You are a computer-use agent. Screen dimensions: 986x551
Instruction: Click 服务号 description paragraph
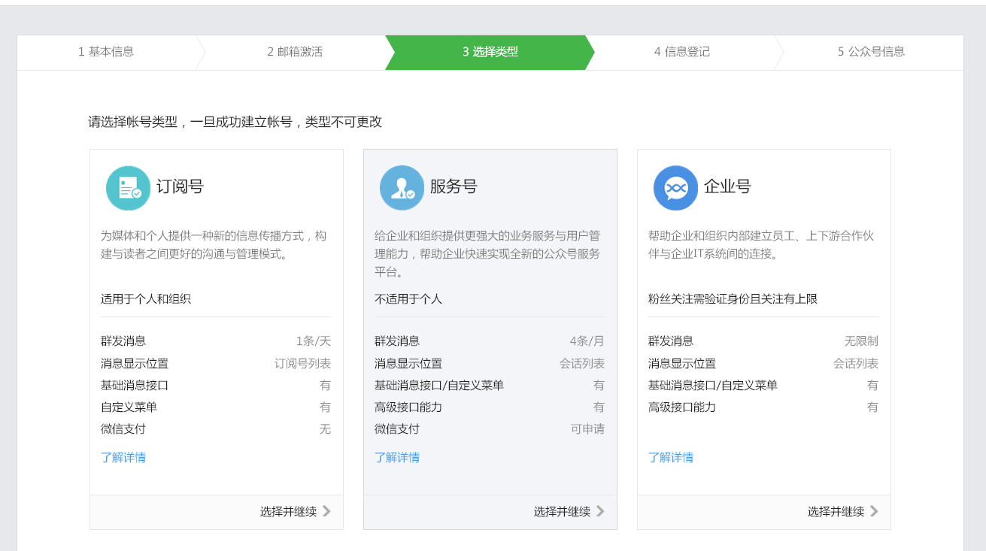coord(488,253)
